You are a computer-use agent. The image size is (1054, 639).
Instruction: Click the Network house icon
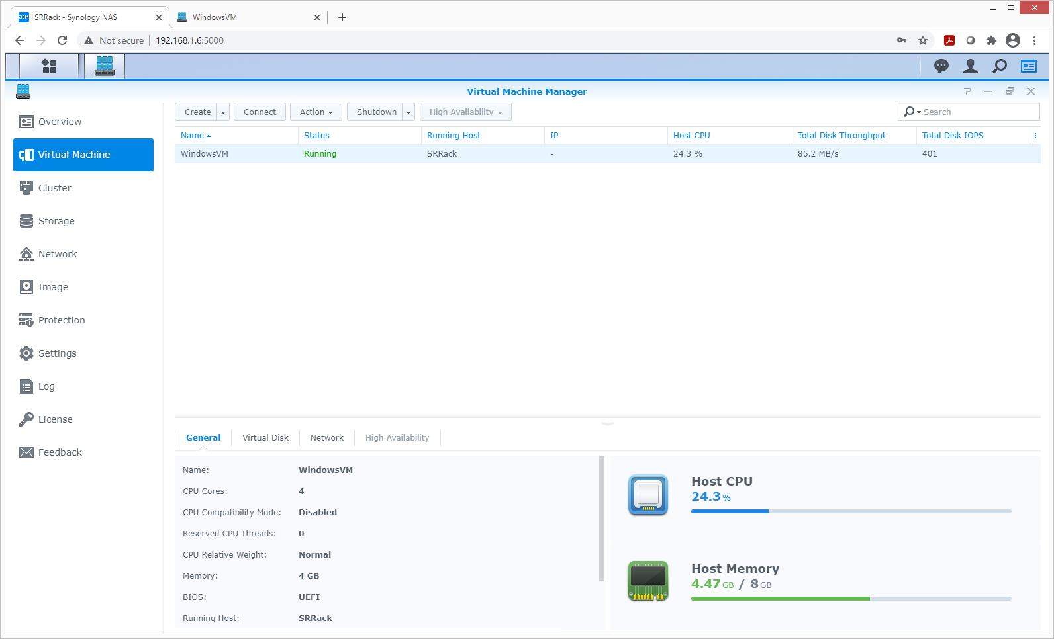(x=26, y=254)
